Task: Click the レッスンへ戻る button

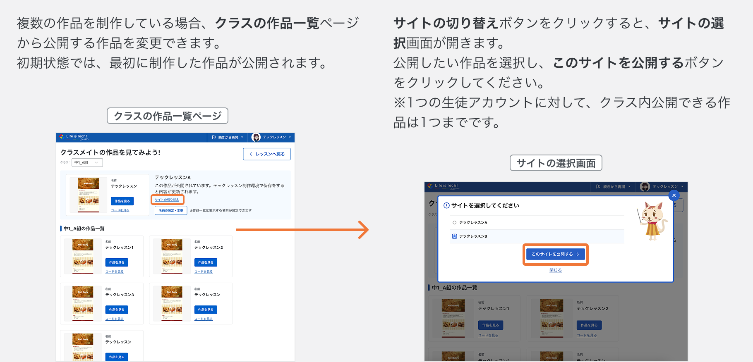Action: [x=267, y=154]
